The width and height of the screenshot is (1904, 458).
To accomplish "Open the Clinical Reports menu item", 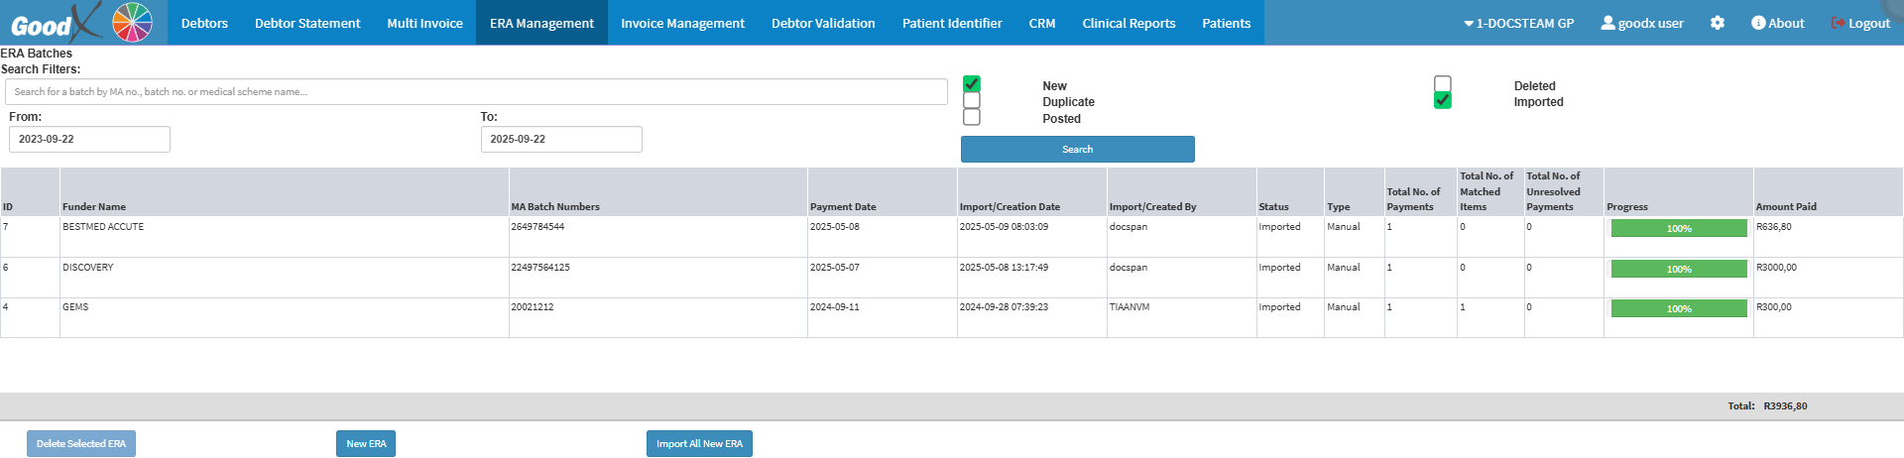I will (x=1129, y=23).
